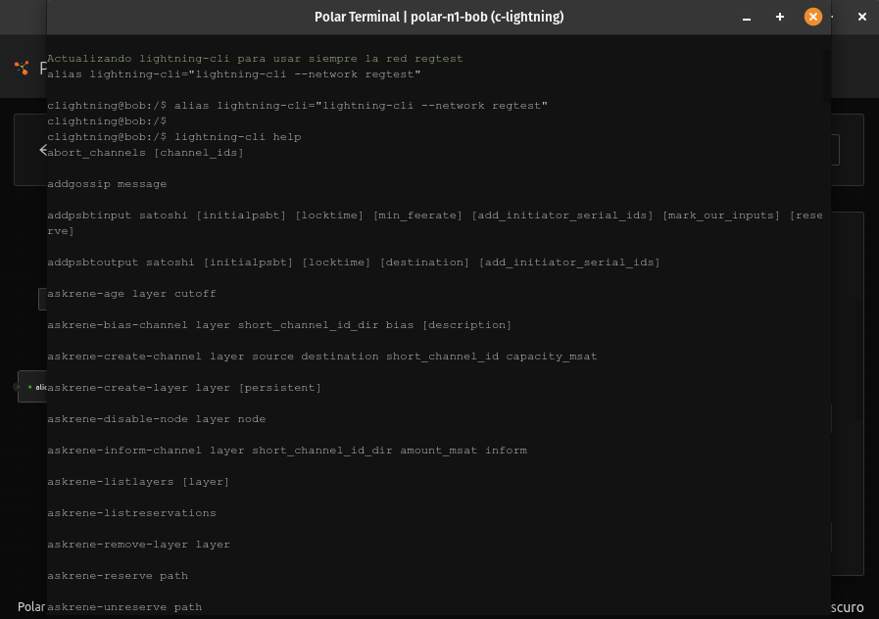Close the Polar Terminal window
Screen dimensions: 879x619
click(x=812, y=17)
